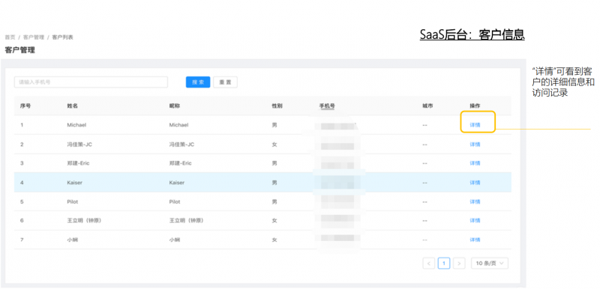Click 冯佳策-JC in the 姓名 column
This screenshot has width=600, height=289.
pos(79,144)
